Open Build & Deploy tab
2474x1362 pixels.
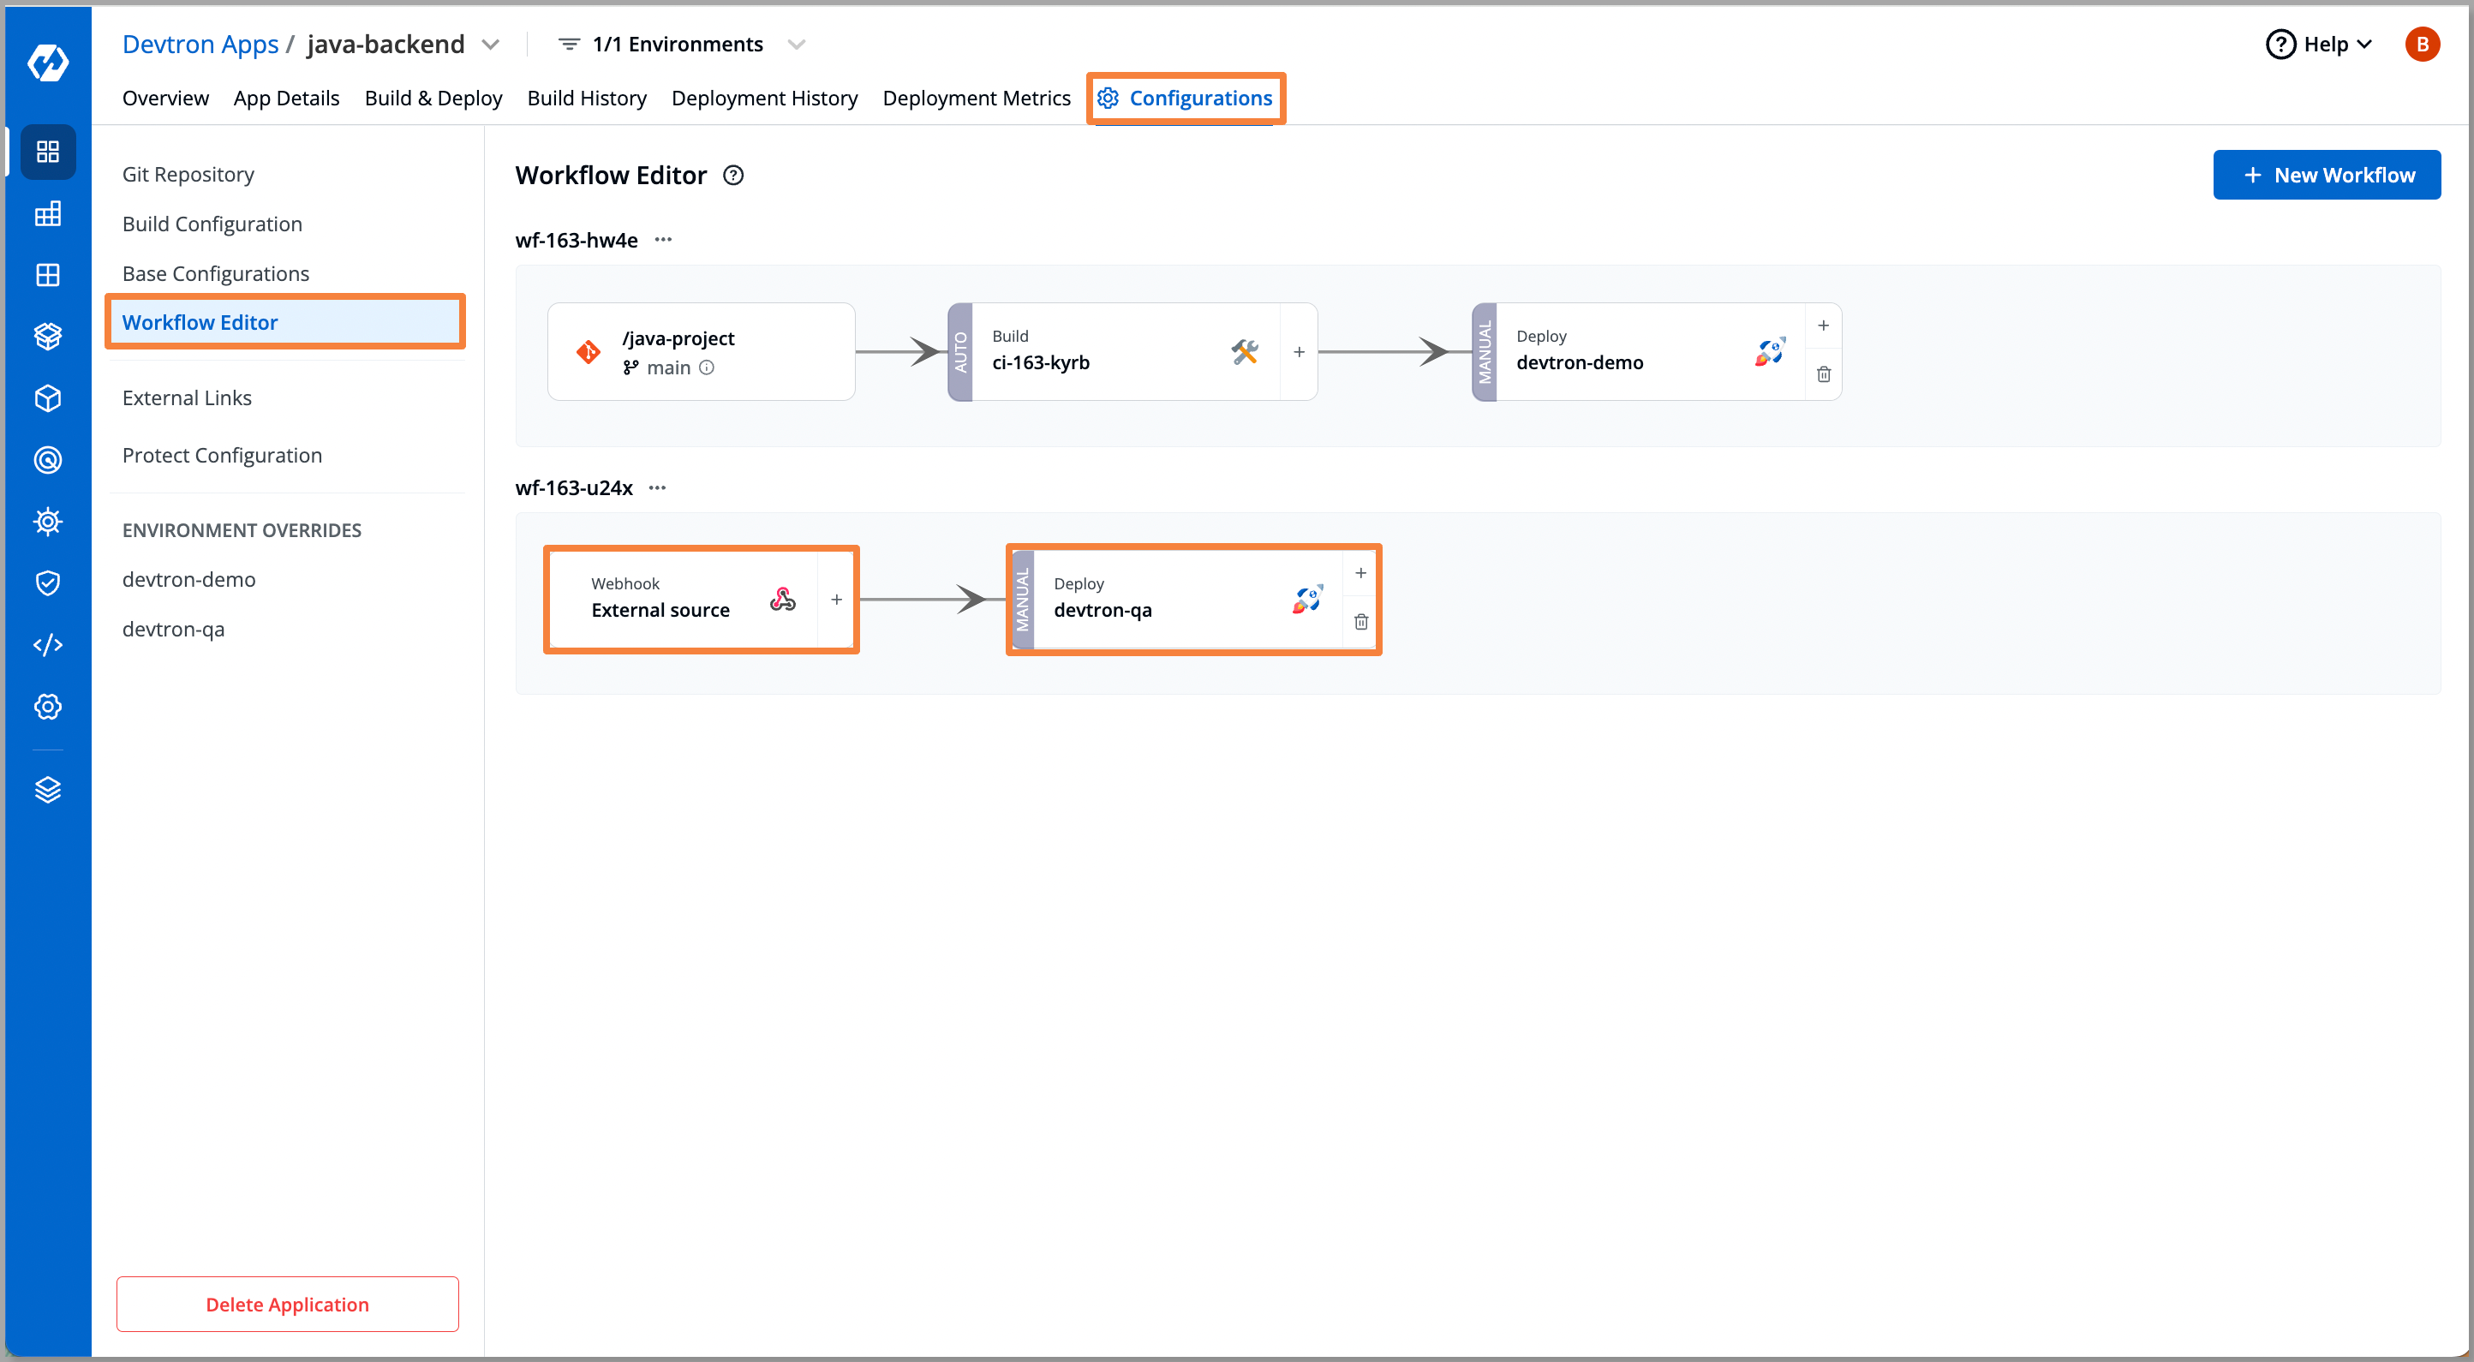point(433,98)
